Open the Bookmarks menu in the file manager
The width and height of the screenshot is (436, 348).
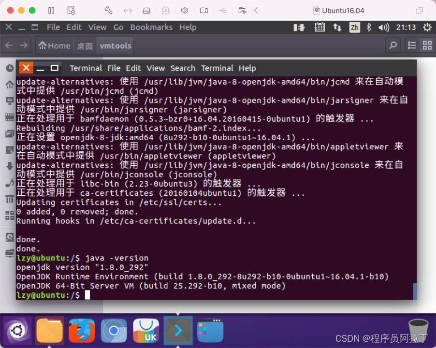151,28
